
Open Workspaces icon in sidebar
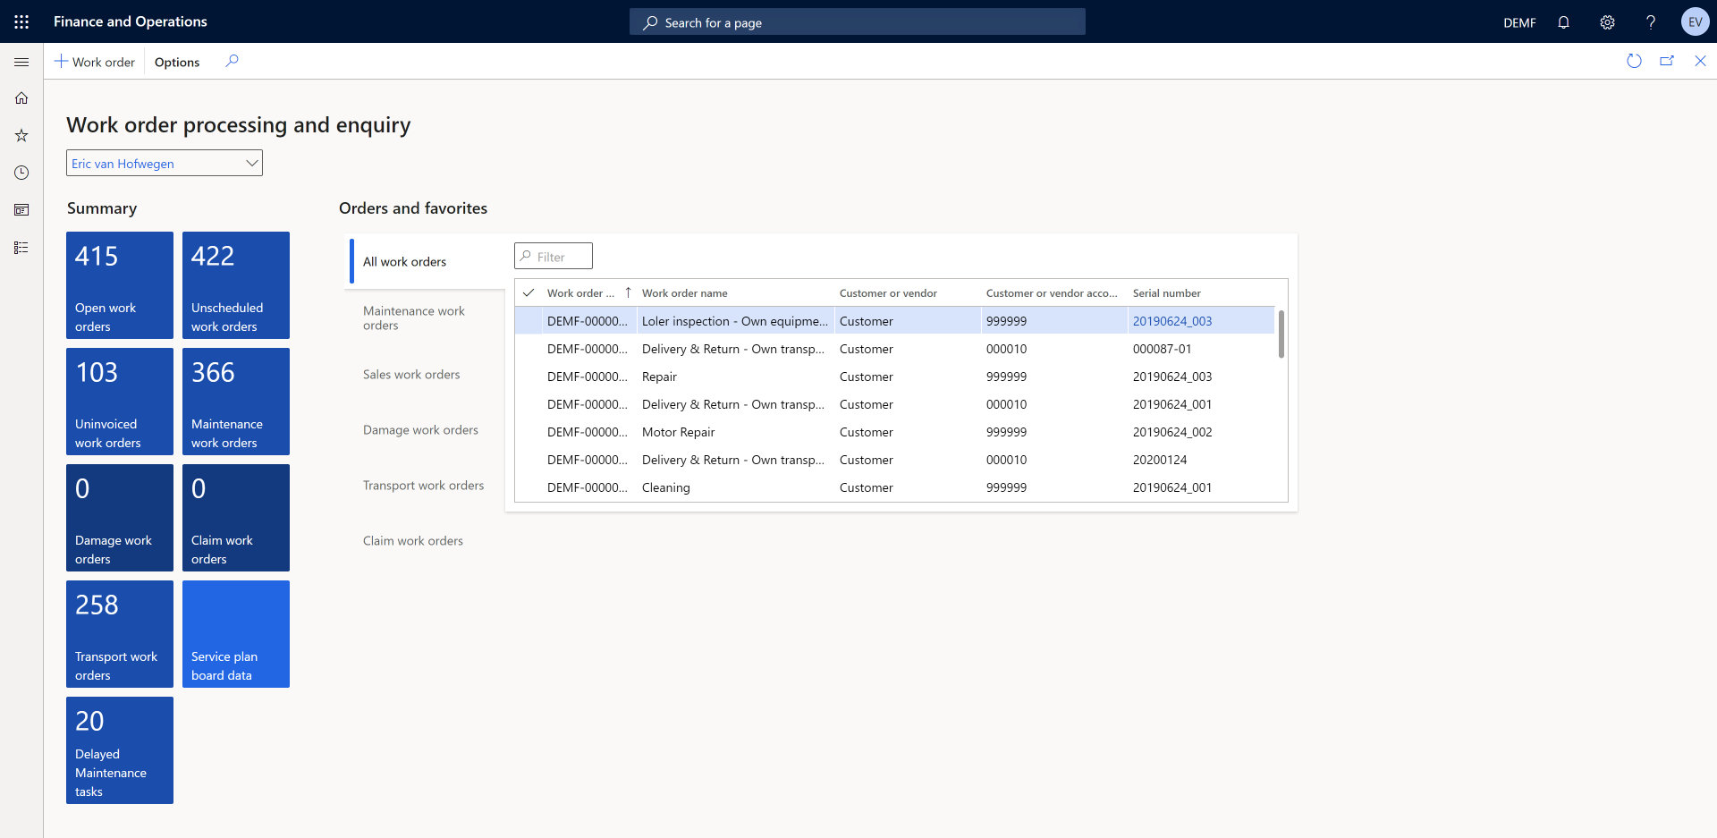(x=21, y=210)
